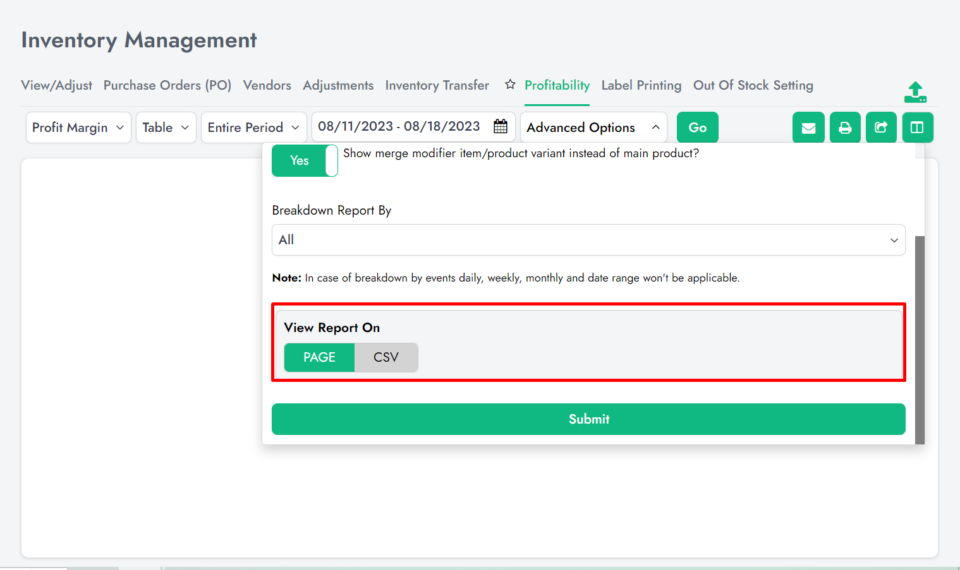Open the Profit Margin dropdown
Screen dimensions: 960x570
click(78, 128)
